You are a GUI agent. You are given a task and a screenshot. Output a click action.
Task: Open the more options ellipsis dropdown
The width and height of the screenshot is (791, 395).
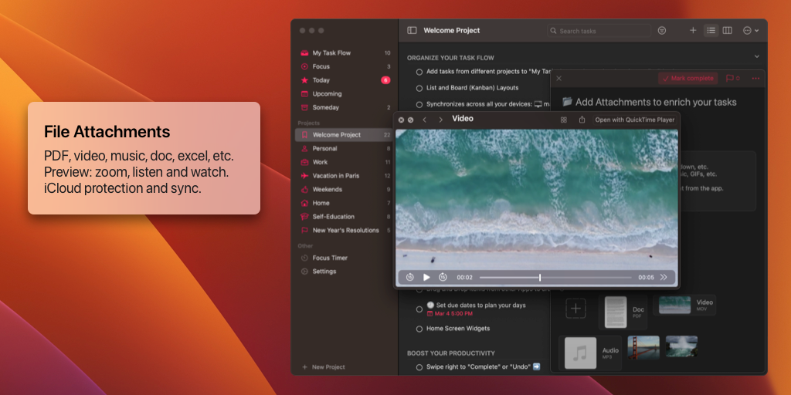(751, 31)
